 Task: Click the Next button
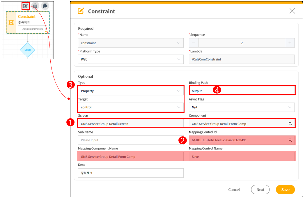(x=260, y=190)
